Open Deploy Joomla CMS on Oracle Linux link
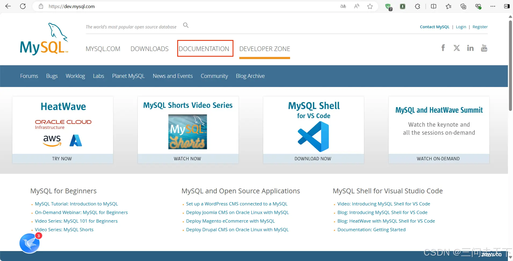The width and height of the screenshot is (513, 261). tap(237, 212)
